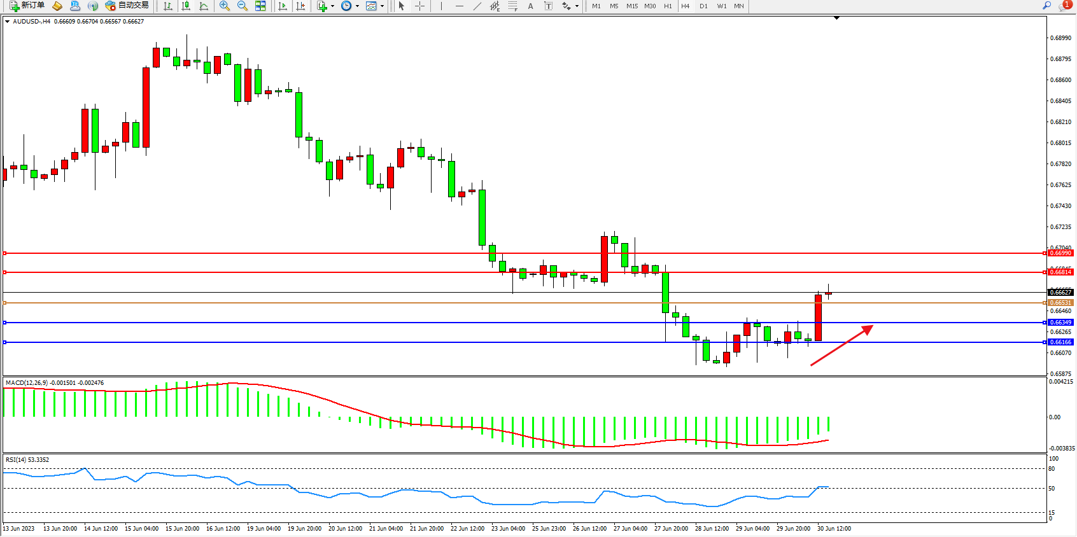Viewport: 1077px width, 537px height.
Task: Select the trendline drawing tool
Action: [477, 6]
